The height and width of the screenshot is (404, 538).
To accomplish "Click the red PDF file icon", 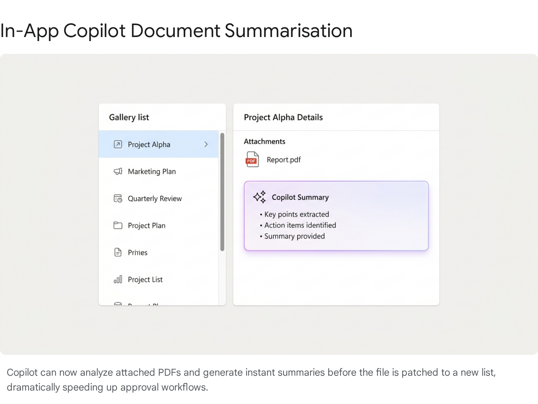I will pos(252,160).
